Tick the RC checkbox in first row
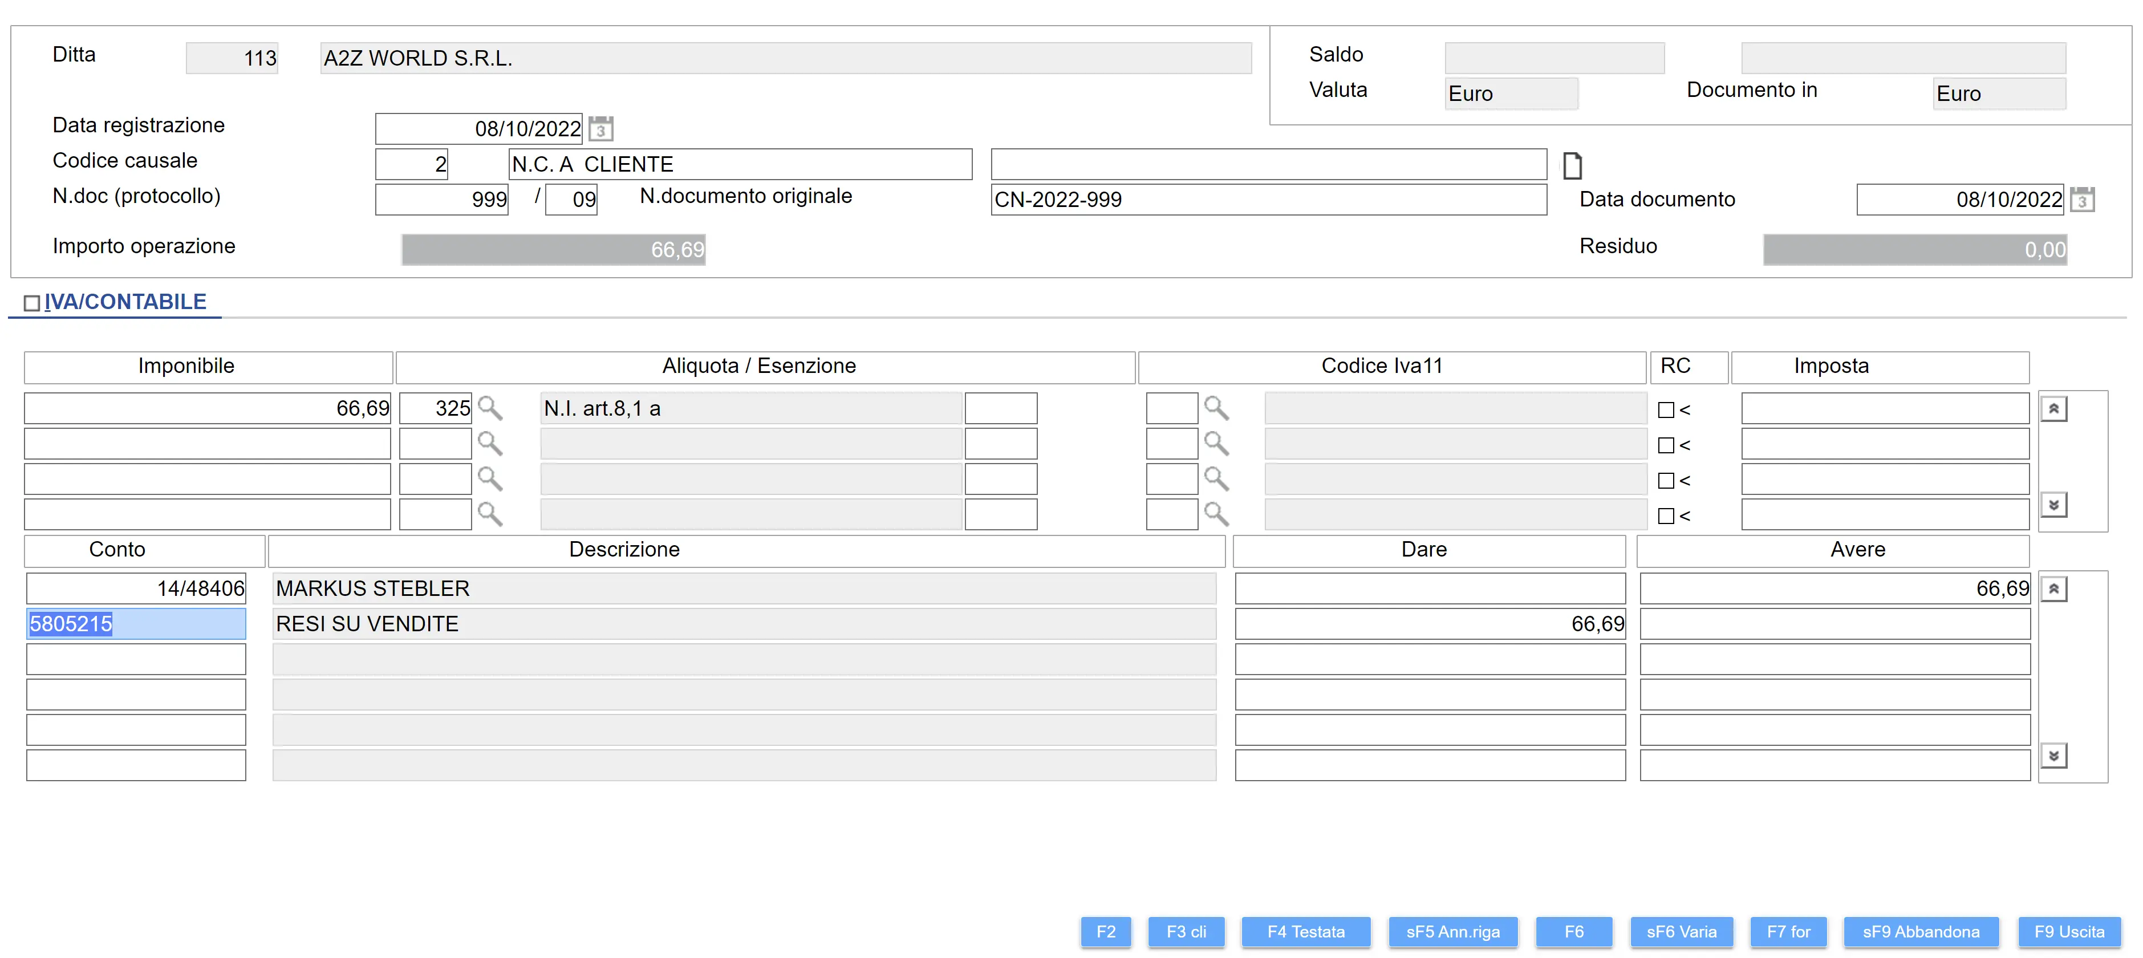 (1666, 410)
